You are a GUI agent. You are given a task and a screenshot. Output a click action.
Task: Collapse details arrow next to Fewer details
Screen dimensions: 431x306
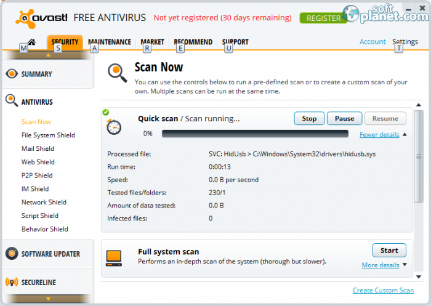coord(405,134)
